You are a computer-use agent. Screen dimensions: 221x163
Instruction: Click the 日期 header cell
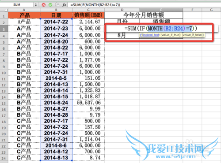56,15
